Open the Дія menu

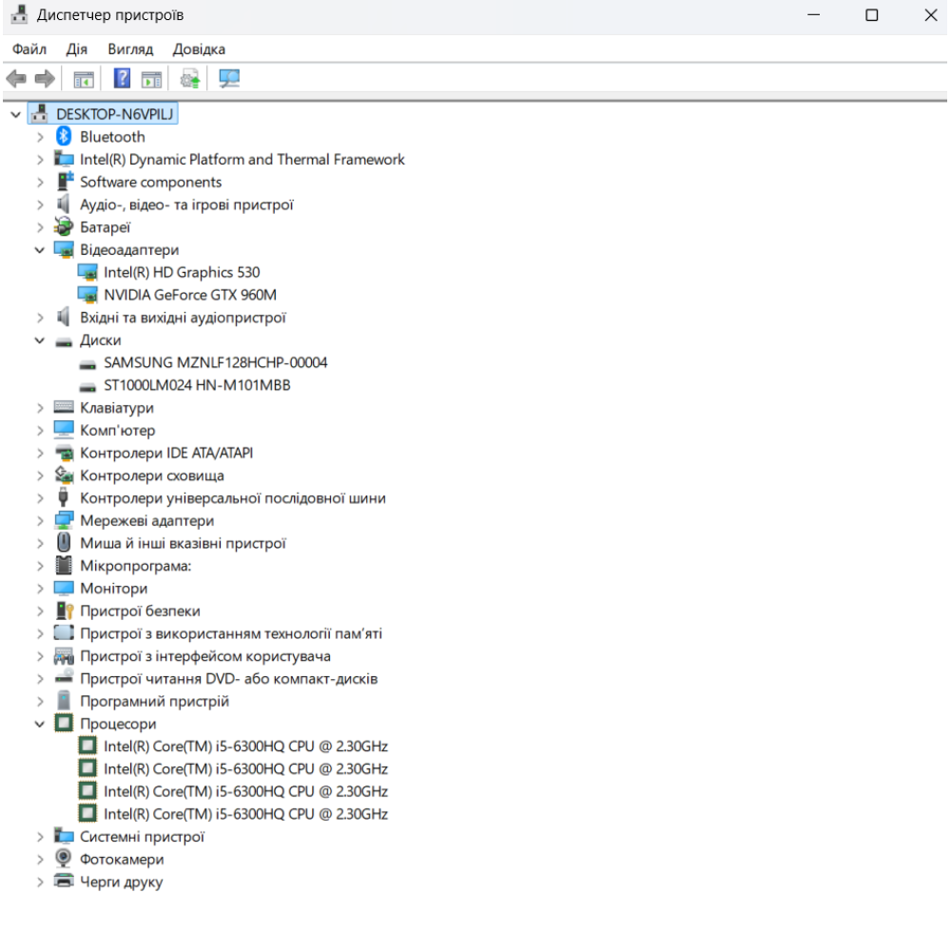[77, 49]
